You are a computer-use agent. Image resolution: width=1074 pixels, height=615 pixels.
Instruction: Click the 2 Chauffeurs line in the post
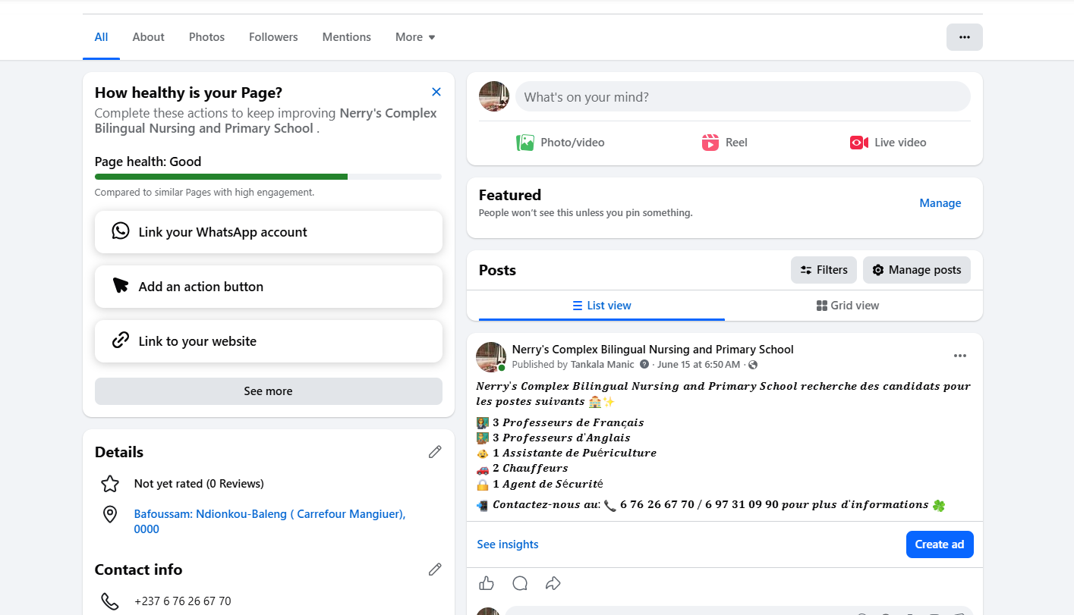522,468
